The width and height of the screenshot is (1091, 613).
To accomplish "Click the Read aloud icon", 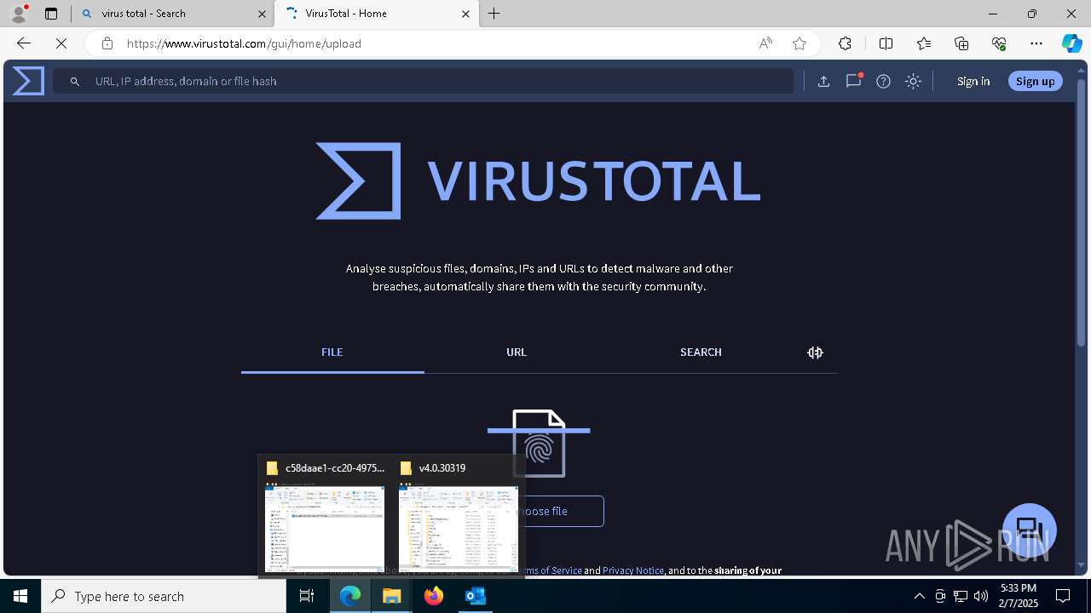I will click(765, 43).
